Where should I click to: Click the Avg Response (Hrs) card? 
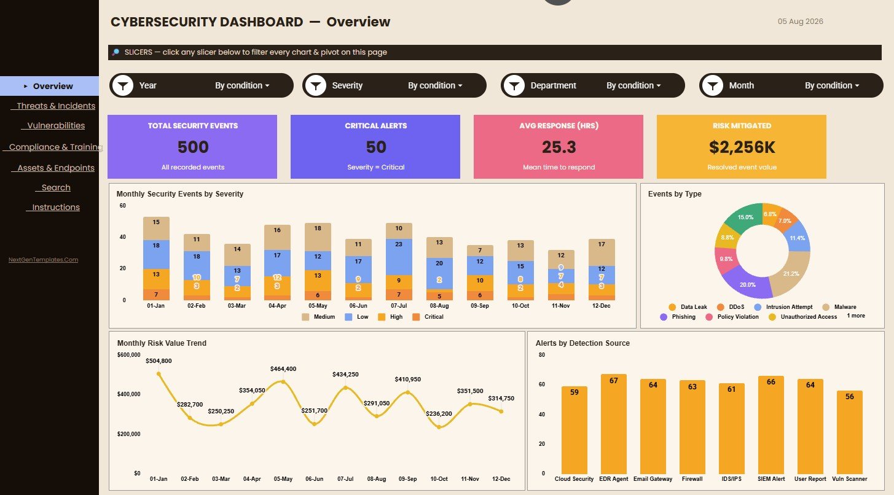[x=559, y=147]
